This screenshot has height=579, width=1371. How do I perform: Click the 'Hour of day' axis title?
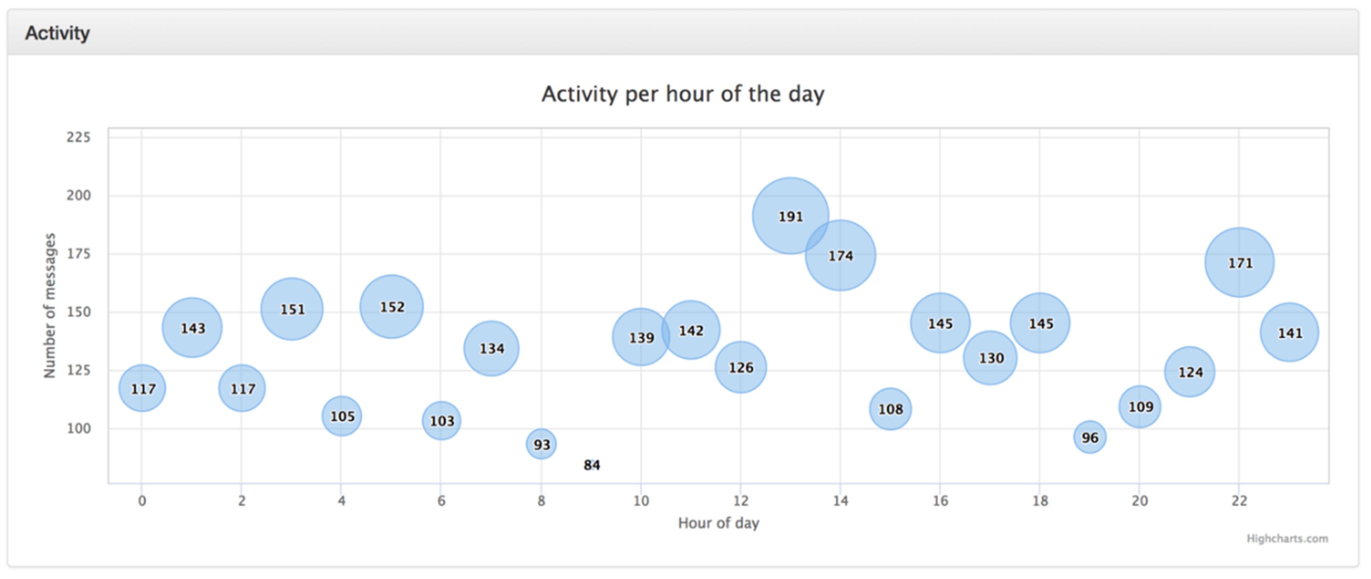(718, 523)
